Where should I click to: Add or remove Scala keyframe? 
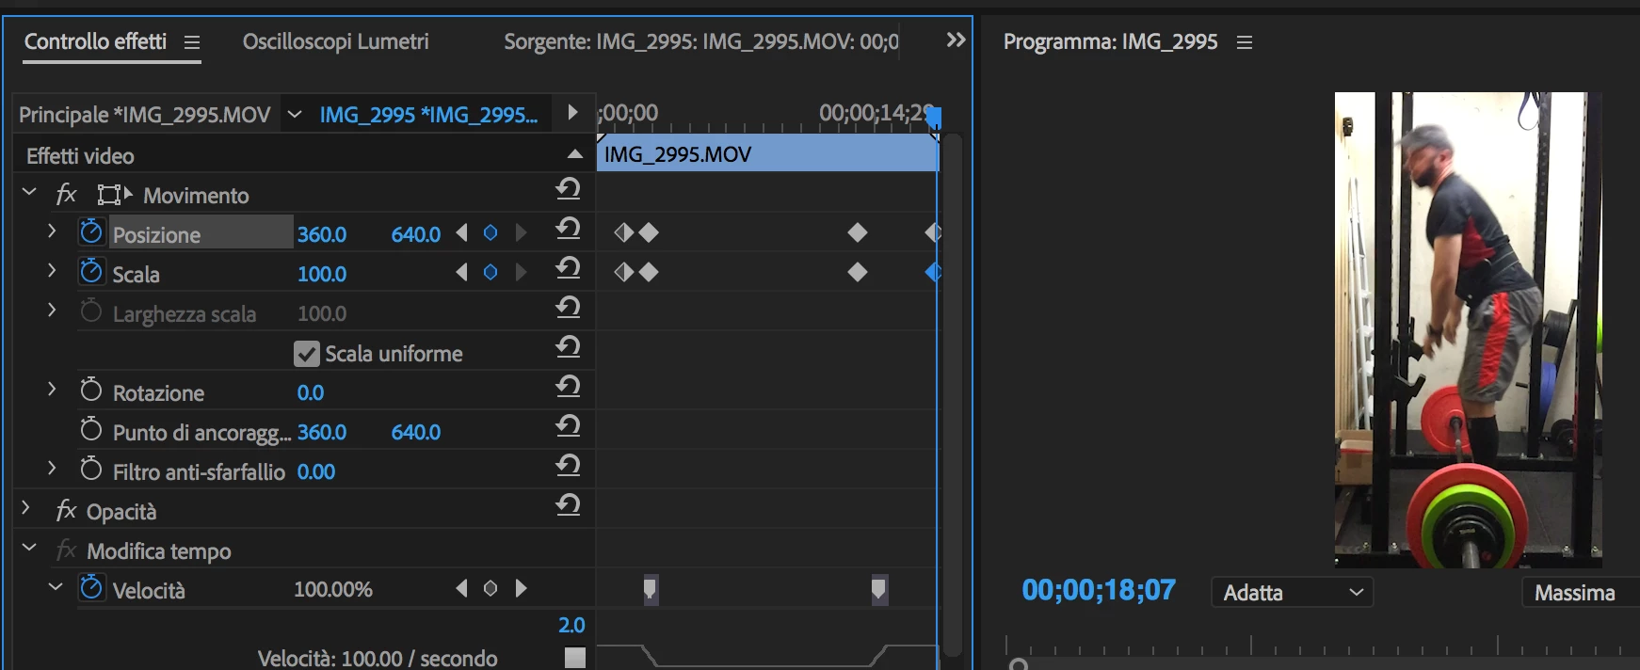tap(490, 272)
